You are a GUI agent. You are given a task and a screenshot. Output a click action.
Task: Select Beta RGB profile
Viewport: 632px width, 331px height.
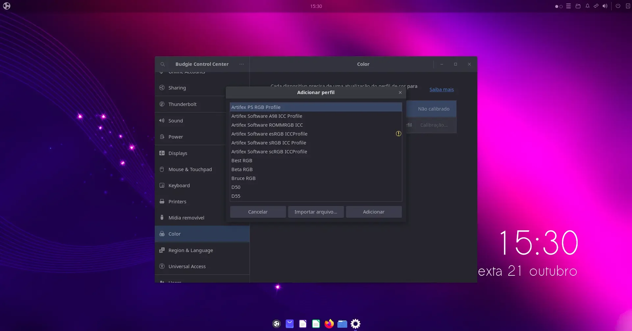click(x=316, y=169)
